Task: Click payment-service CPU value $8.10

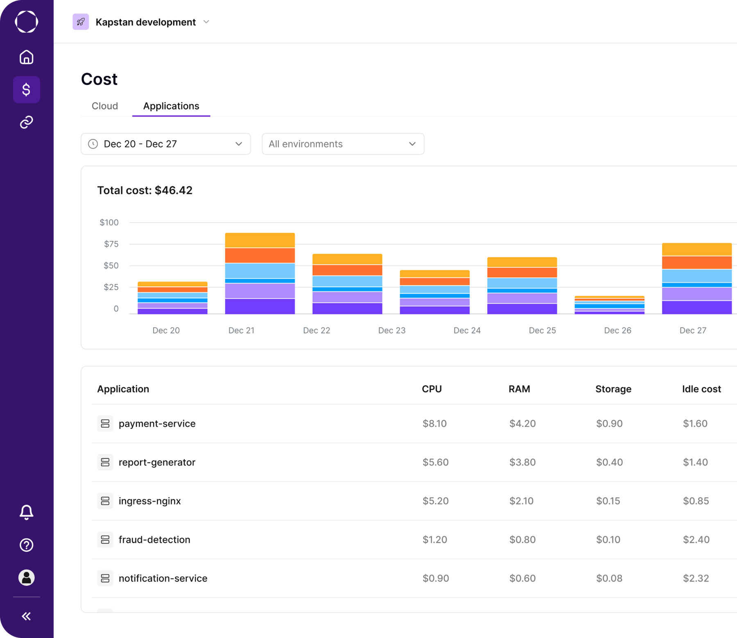Action: coord(434,423)
